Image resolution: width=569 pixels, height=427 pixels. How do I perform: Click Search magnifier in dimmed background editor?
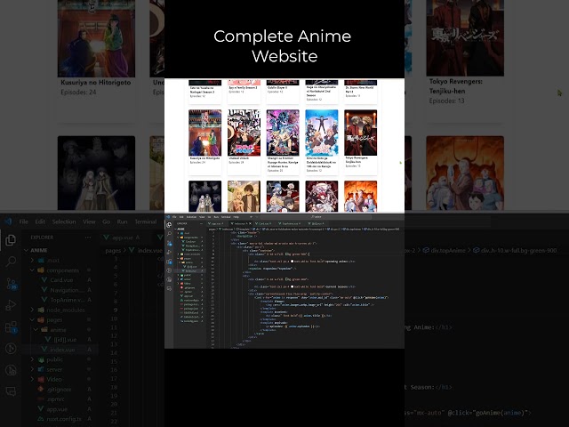point(11,262)
